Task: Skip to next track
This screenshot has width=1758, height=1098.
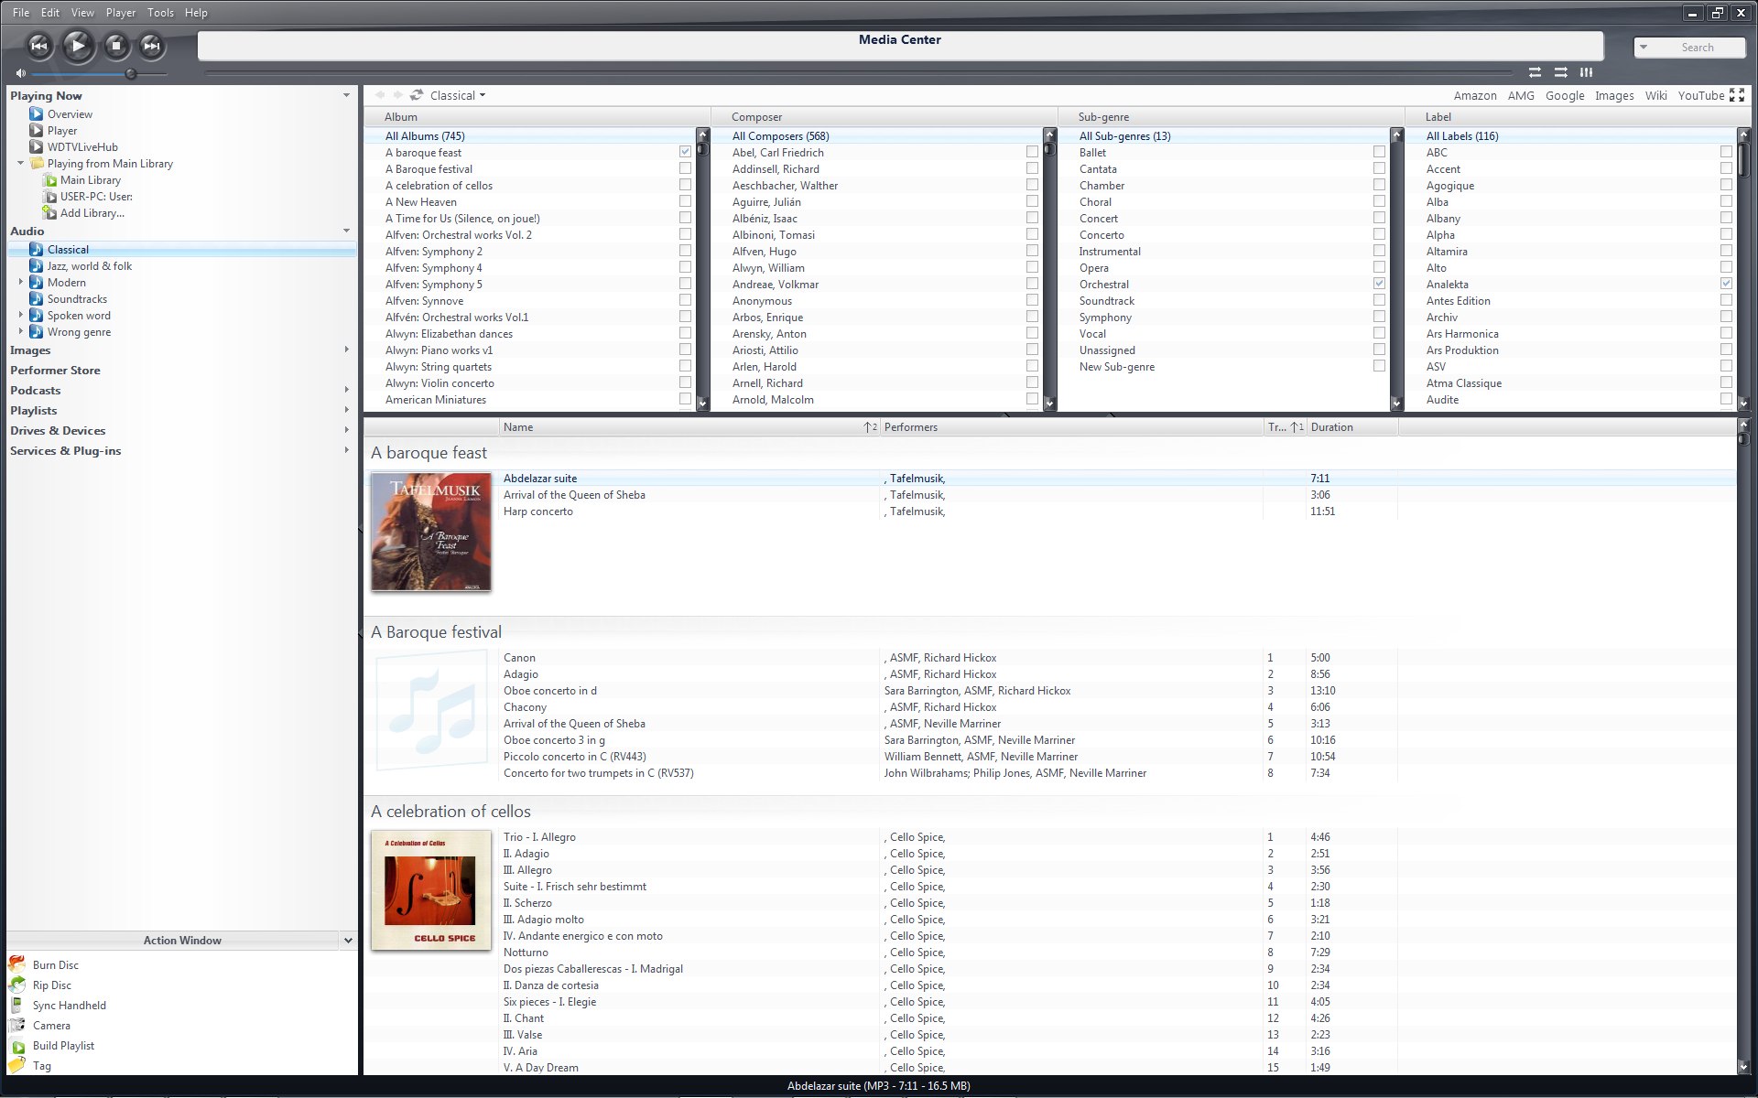Action: pyautogui.click(x=152, y=45)
